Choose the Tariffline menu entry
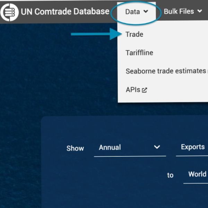 pos(139,53)
